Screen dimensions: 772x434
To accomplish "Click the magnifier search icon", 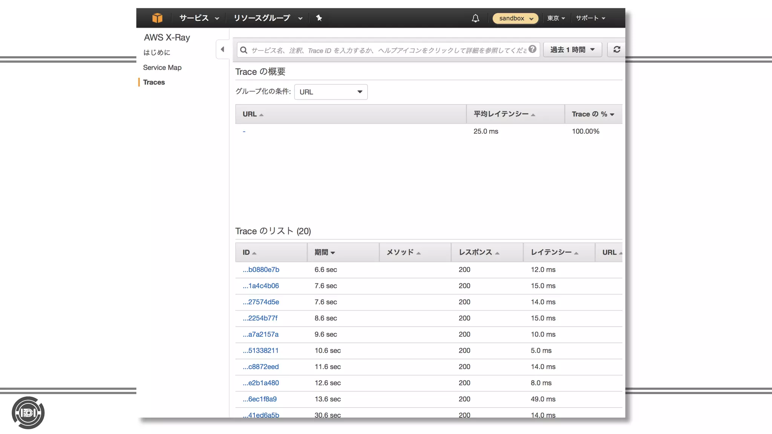I will [x=244, y=50].
